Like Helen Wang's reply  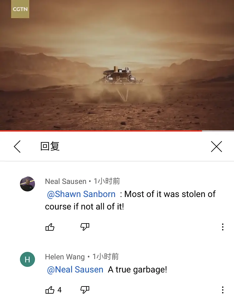(50, 290)
